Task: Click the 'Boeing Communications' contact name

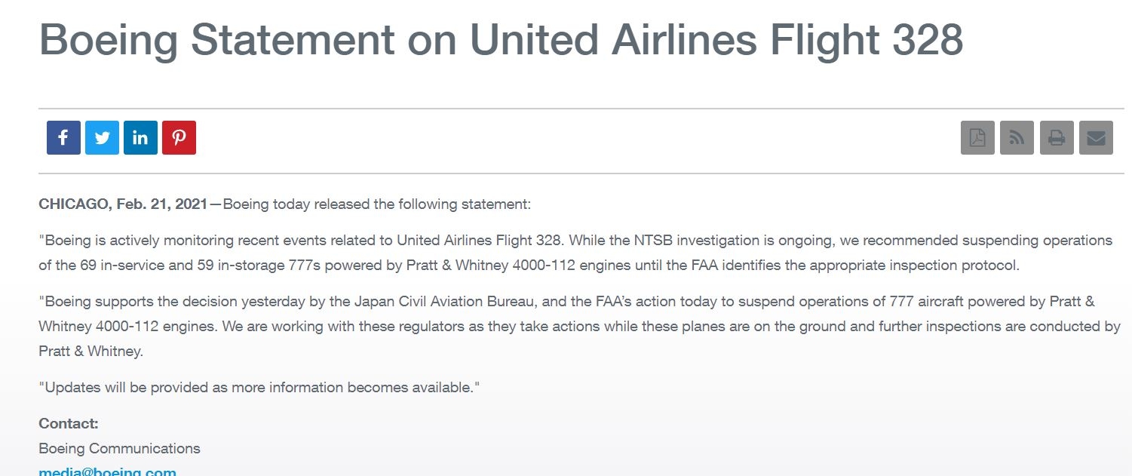Action: [119, 449]
